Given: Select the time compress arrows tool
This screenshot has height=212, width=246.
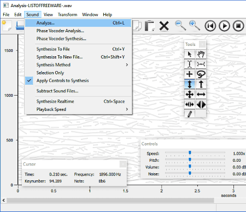Looking at the screenshot, I should 190,104.
